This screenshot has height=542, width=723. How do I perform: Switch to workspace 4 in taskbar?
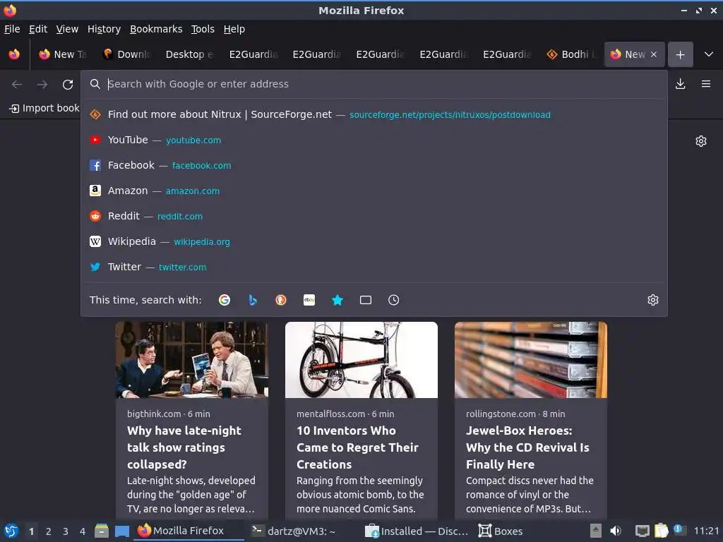(x=83, y=531)
